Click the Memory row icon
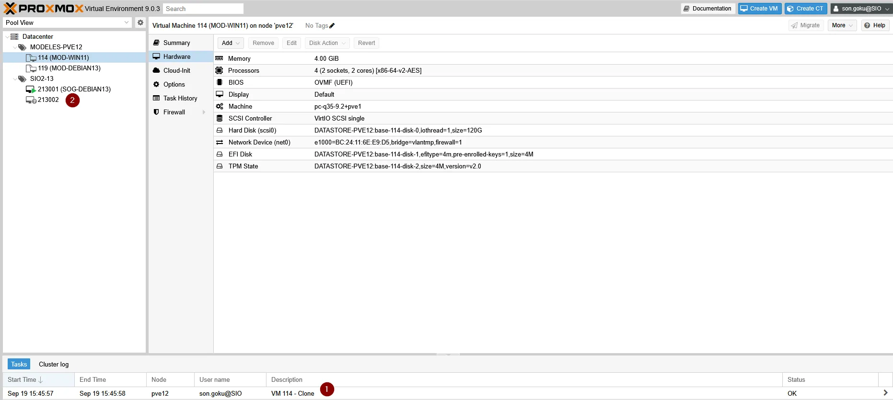This screenshot has width=893, height=400. tap(219, 58)
